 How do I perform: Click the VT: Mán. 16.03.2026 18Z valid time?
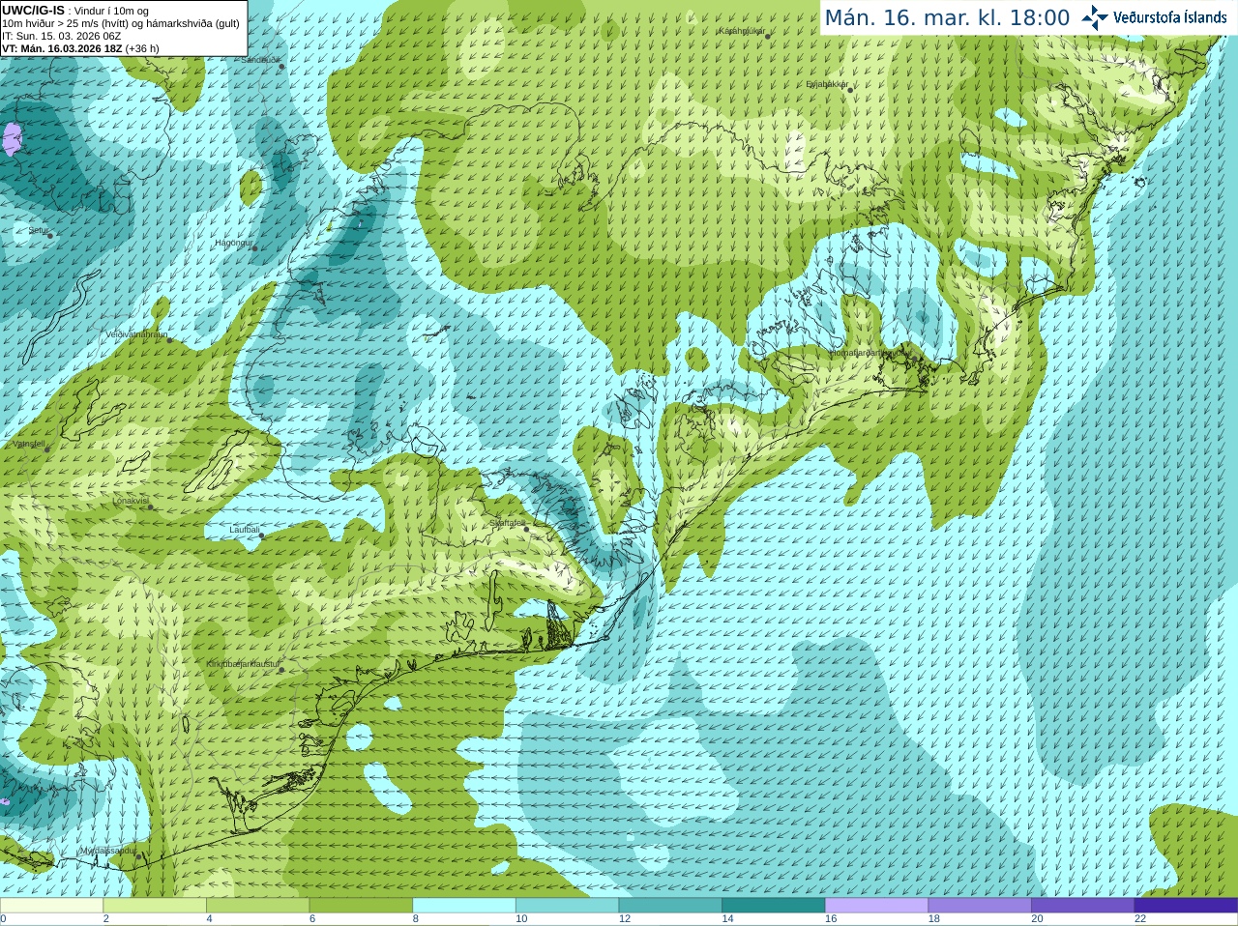62,48
